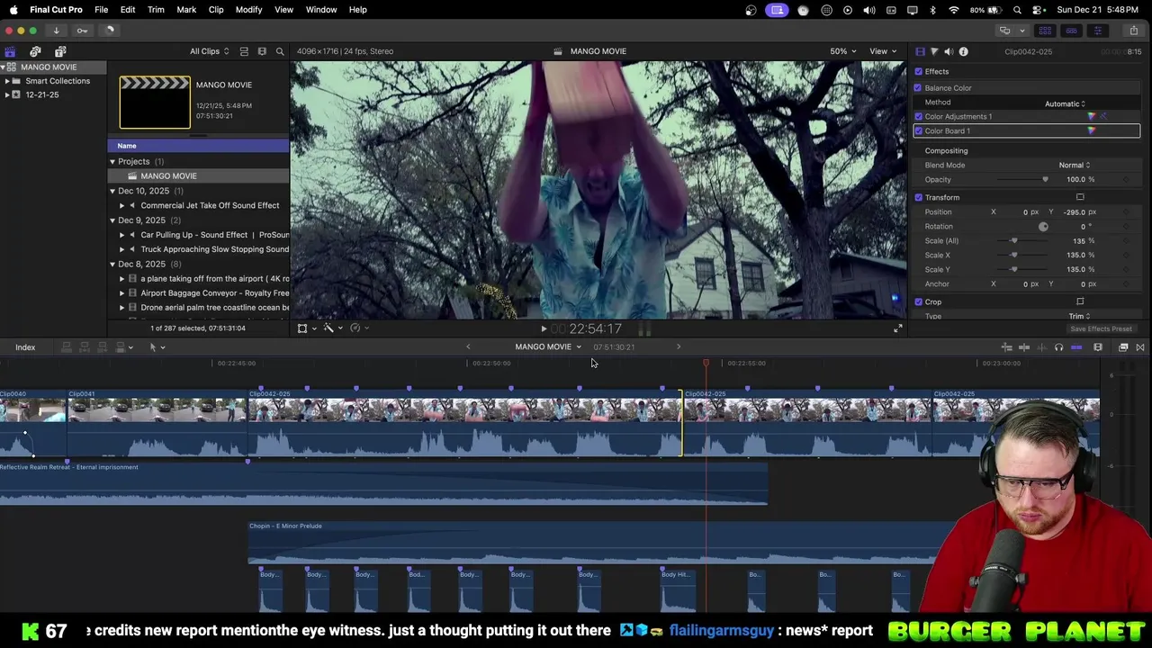Toggle audio skimming headphones icon
This screenshot has height=648, width=1152.
1058,347
